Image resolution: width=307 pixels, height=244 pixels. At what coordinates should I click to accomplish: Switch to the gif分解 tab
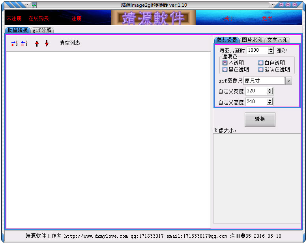click(x=42, y=30)
